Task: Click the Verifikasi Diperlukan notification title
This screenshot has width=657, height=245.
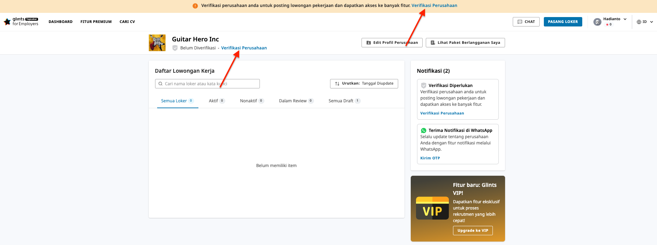Action: (451, 85)
